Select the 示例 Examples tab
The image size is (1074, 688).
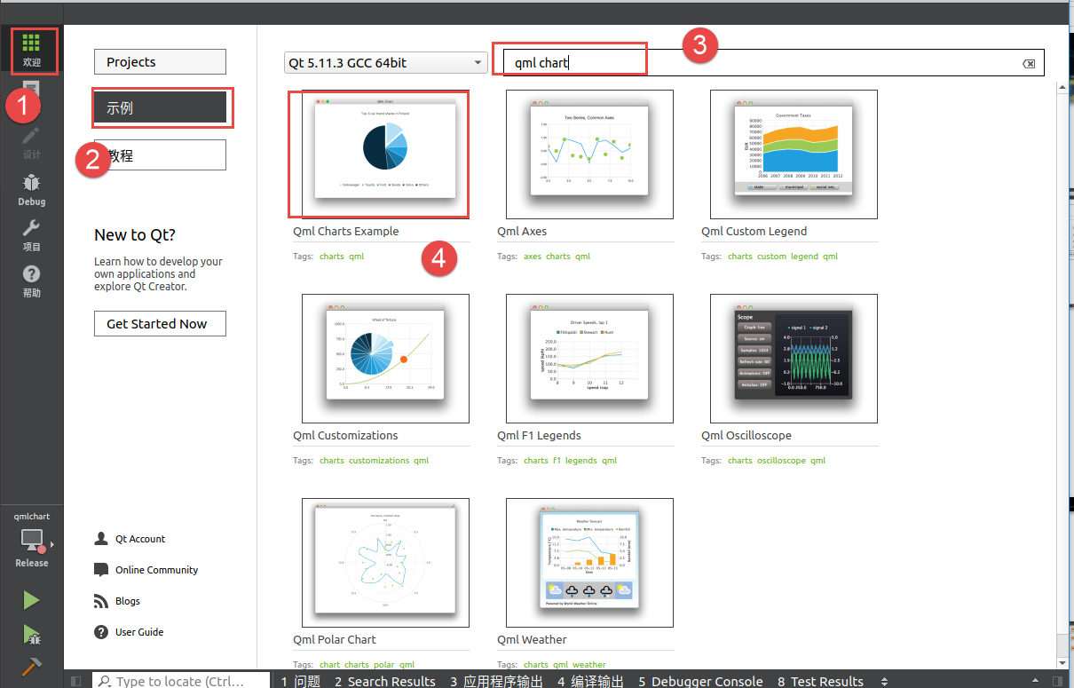[x=161, y=107]
